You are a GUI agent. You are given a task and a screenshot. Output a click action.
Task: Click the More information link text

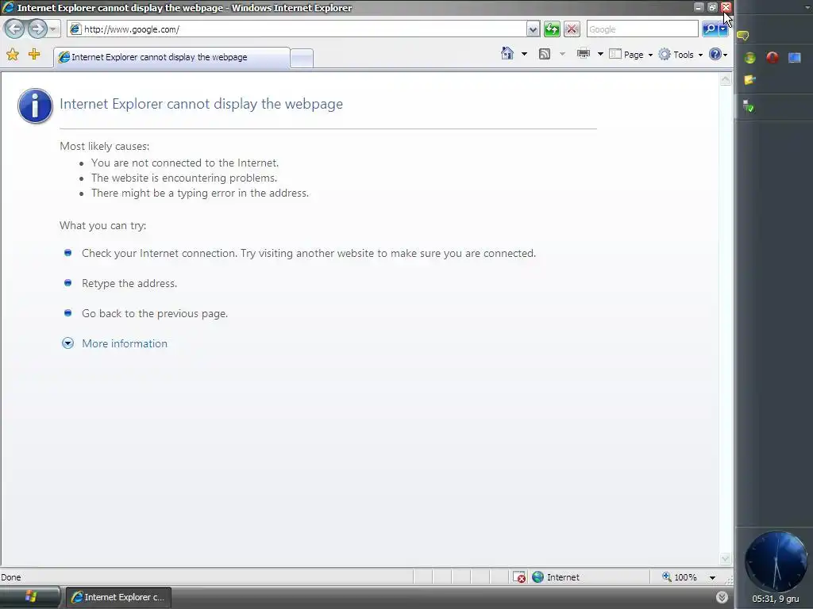[125, 343]
